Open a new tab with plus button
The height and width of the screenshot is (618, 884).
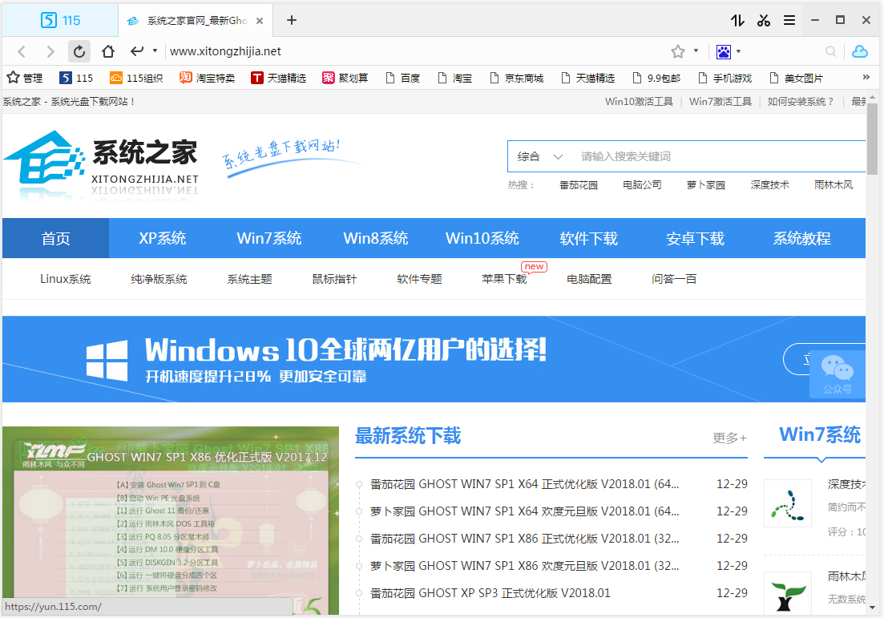coord(292,20)
